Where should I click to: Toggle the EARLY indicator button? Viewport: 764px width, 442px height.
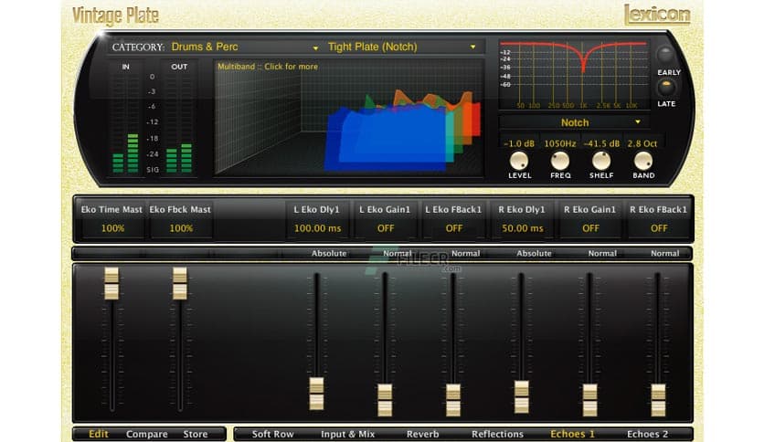click(664, 54)
